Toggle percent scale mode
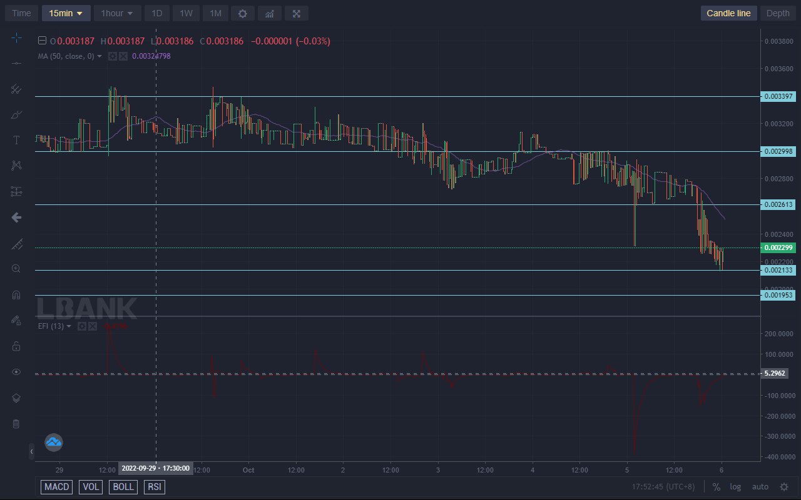 pos(717,486)
